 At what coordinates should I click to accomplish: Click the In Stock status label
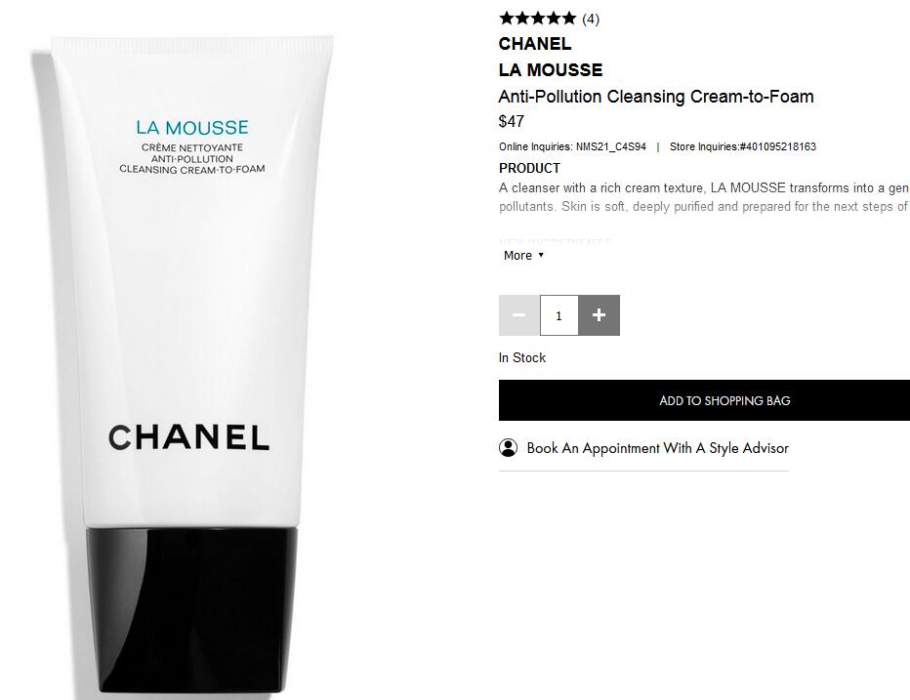(522, 357)
